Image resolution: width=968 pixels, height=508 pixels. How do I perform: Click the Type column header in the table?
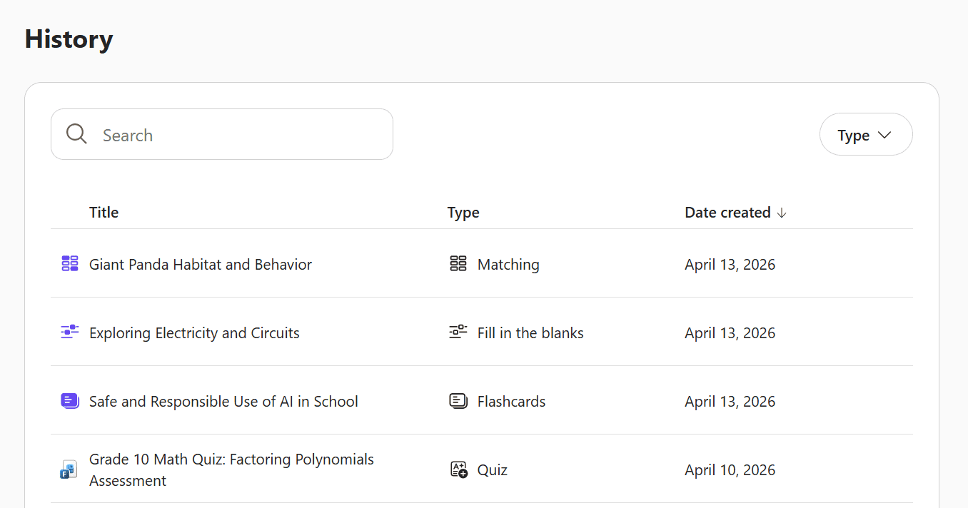click(x=463, y=213)
